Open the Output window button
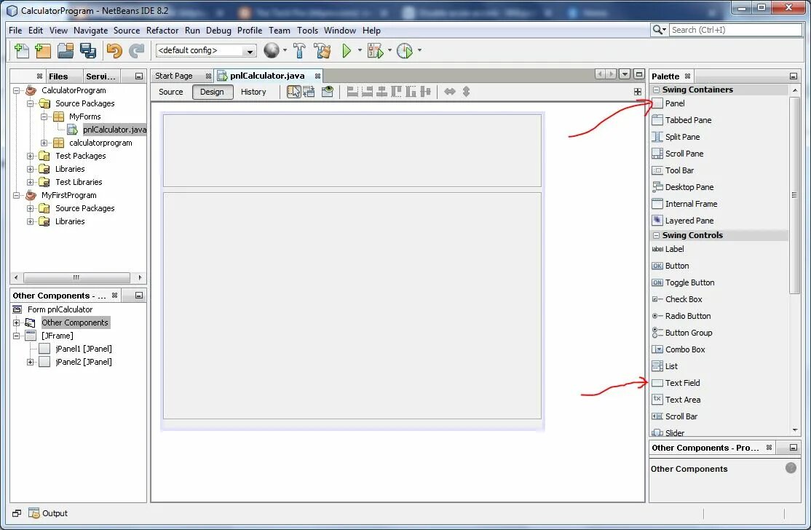Screen dimensions: 811x530 pyautogui.click(x=49, y=513)
